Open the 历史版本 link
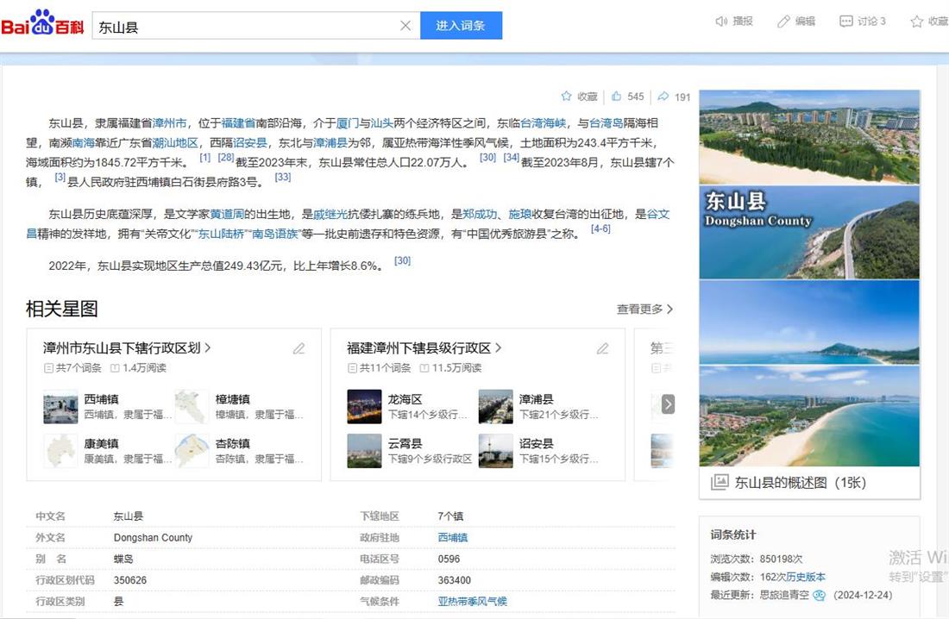 point(806,578)
